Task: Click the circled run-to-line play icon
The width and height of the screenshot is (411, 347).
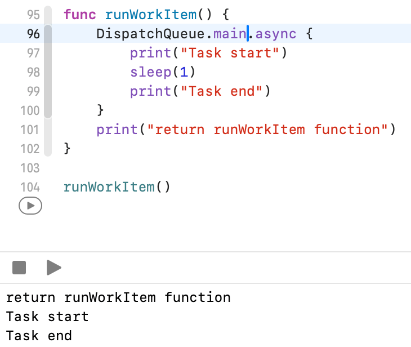Action: click(x=30, y=206)
